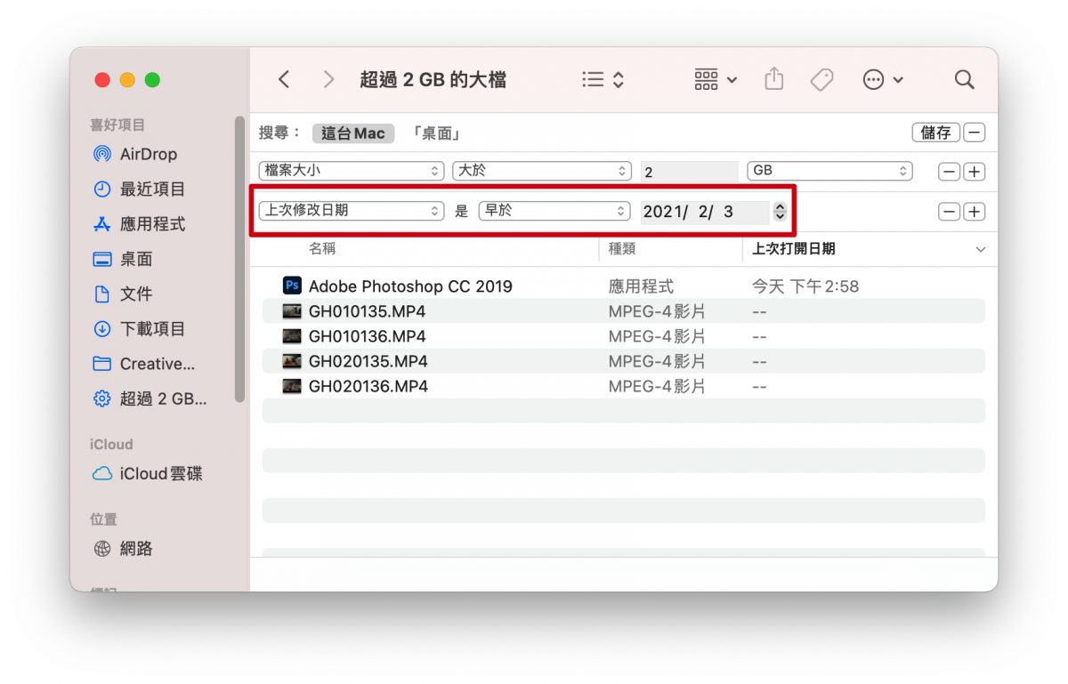Image resolution: width=1068 pixels, height=684 pixels.
Task: Open 網路 in the sidebar
Action: pos(124,549)
